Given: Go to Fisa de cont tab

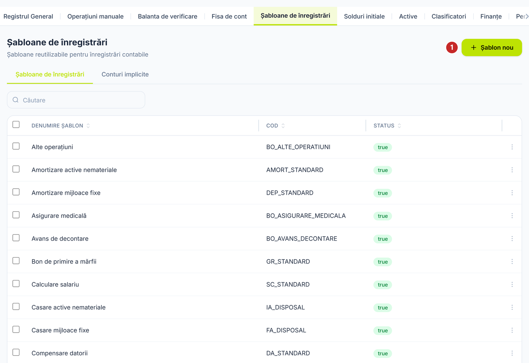Looking at the screenshot, I should click(x=229, y=16).
